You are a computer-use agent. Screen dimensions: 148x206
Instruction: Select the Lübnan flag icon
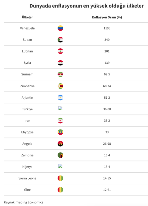[60, 51]
